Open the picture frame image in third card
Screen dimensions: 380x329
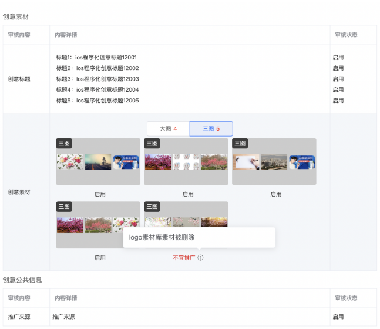click(x=246, y=162)
